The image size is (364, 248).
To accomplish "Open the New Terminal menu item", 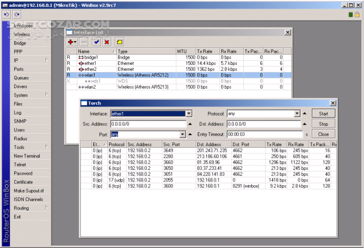I will click(x=30, y=156).
